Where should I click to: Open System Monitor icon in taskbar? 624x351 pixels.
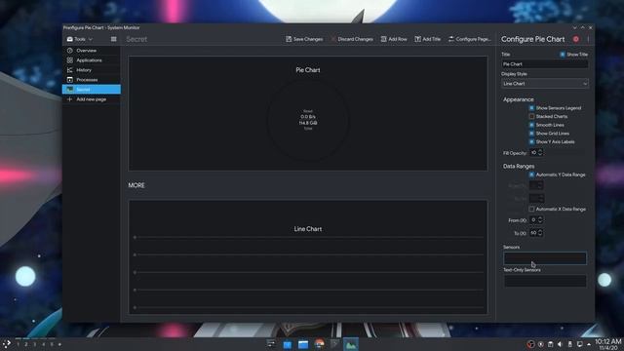(351, 344)
